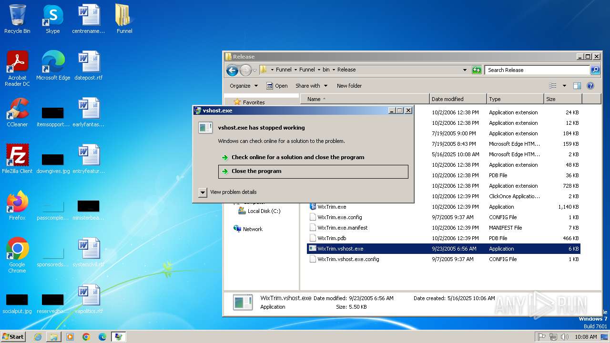Launch FileZilla Client shortcut
Viewport: 610px width, 343px height.
[17, 159]
